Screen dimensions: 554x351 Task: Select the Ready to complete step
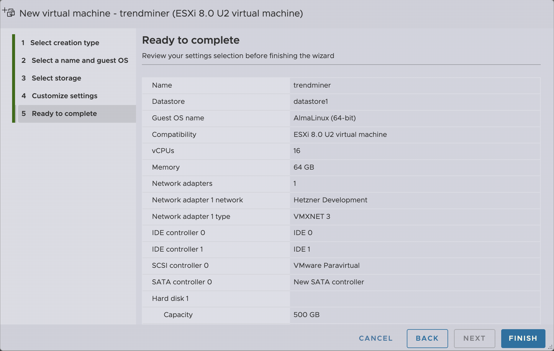[x=64, y=114]
